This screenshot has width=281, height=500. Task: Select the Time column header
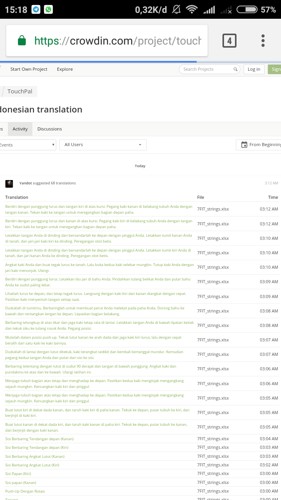coord(273,197)
